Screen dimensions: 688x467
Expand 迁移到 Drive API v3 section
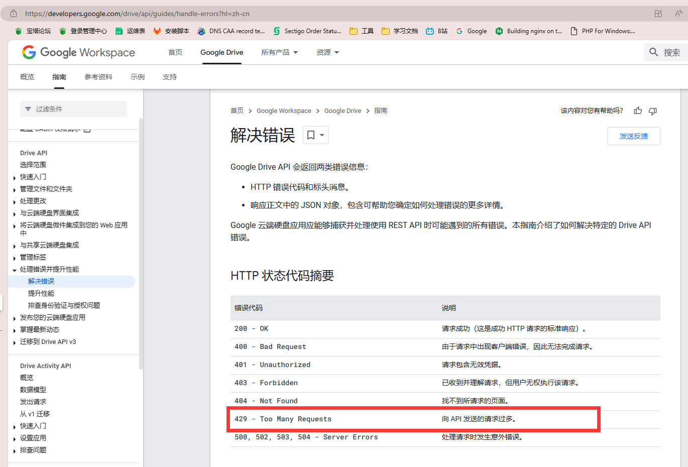[x=15, y=342]
